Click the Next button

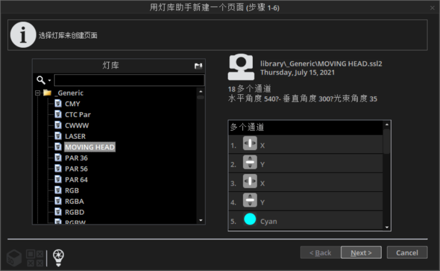click(361, 253)
